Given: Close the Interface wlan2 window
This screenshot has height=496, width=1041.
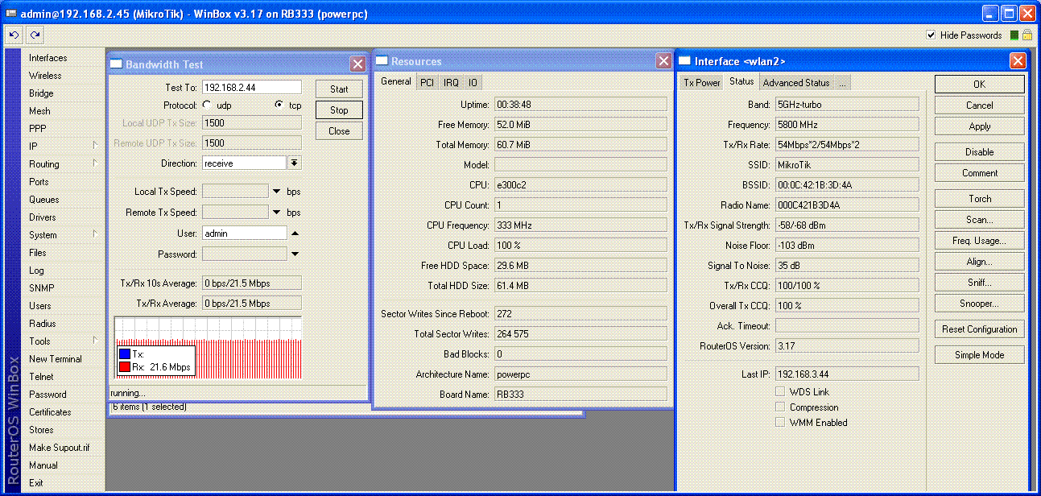Looking at the screenshot, I should click(1018, 61).
